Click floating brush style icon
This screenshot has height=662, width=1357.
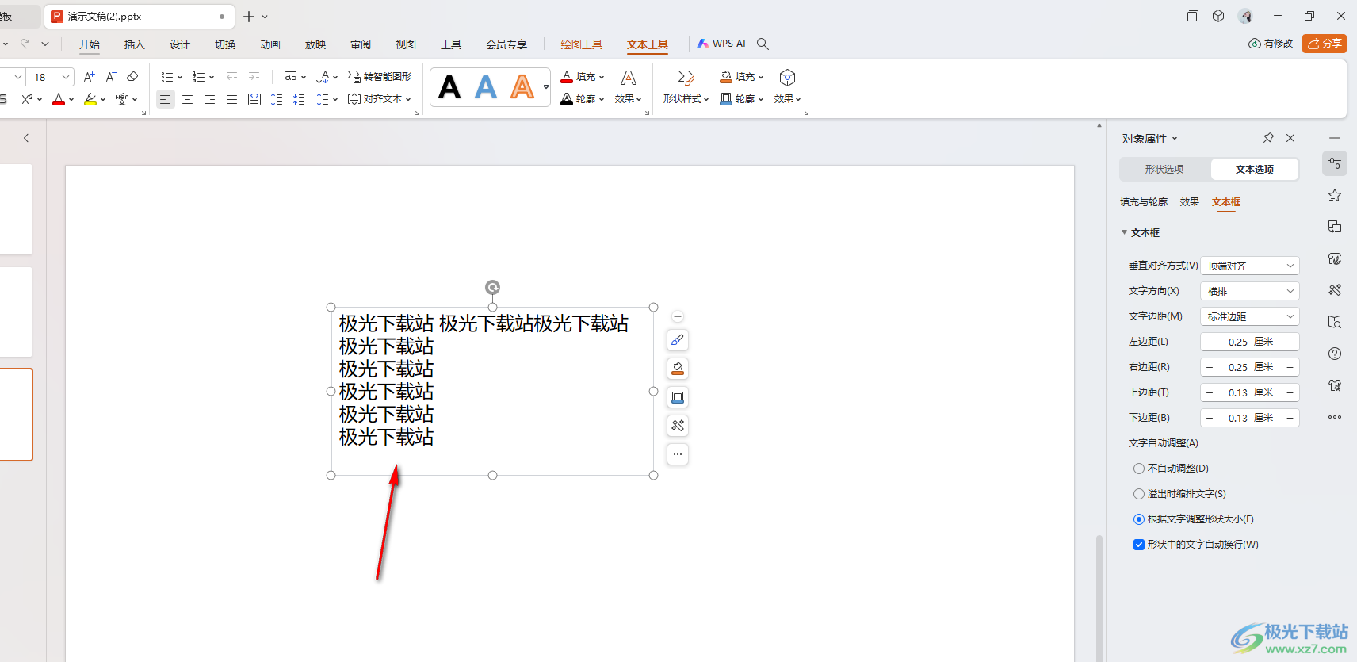tap(678, 340)
